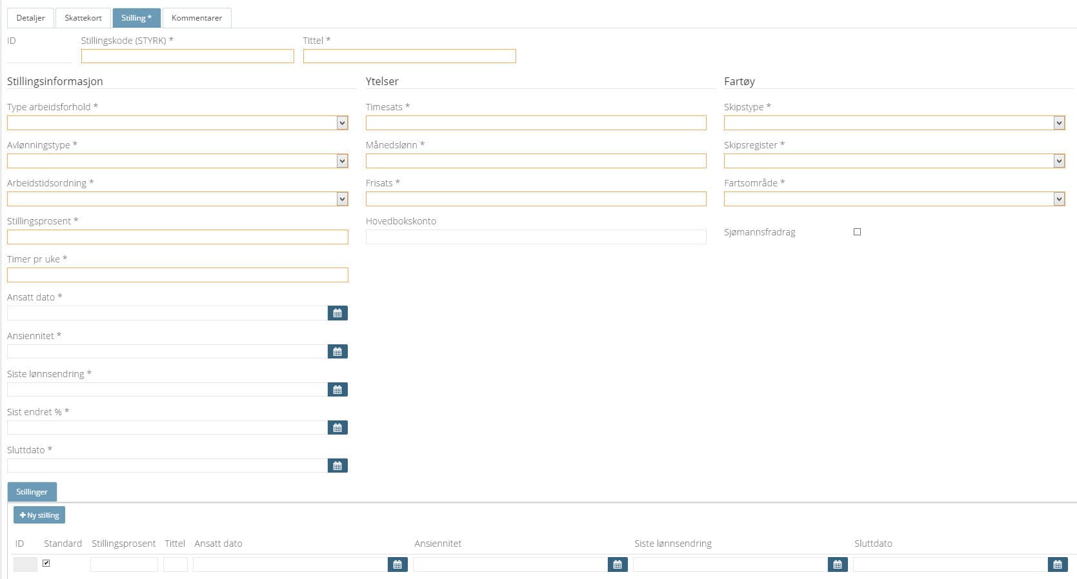Open calendar for Sist endret % field
This screenshot has width=1077, height=579.
coord(337,427)
